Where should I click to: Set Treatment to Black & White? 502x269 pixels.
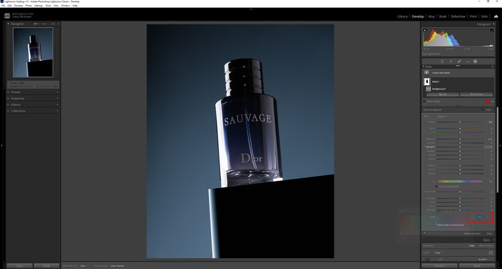pyautogui.click(x=486, y=246)
